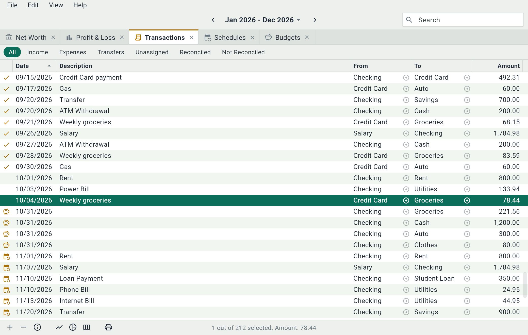Go to next date range arrow
The height and width of the screenshot is (335, 528).
tap(315, 20)
